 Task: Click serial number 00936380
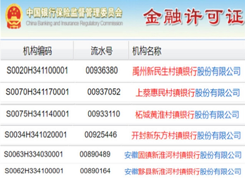coord(102,70)
